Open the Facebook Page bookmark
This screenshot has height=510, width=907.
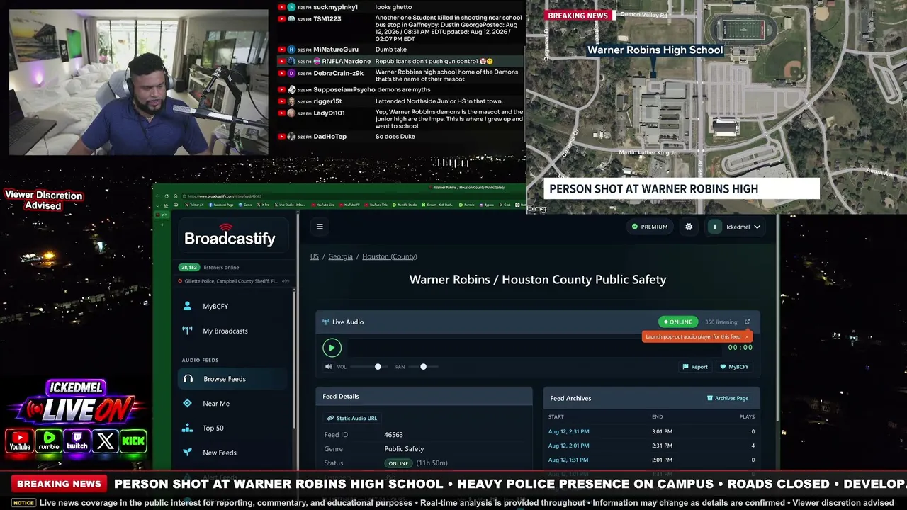(221, 205)
